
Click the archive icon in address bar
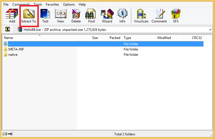(20, 29)
